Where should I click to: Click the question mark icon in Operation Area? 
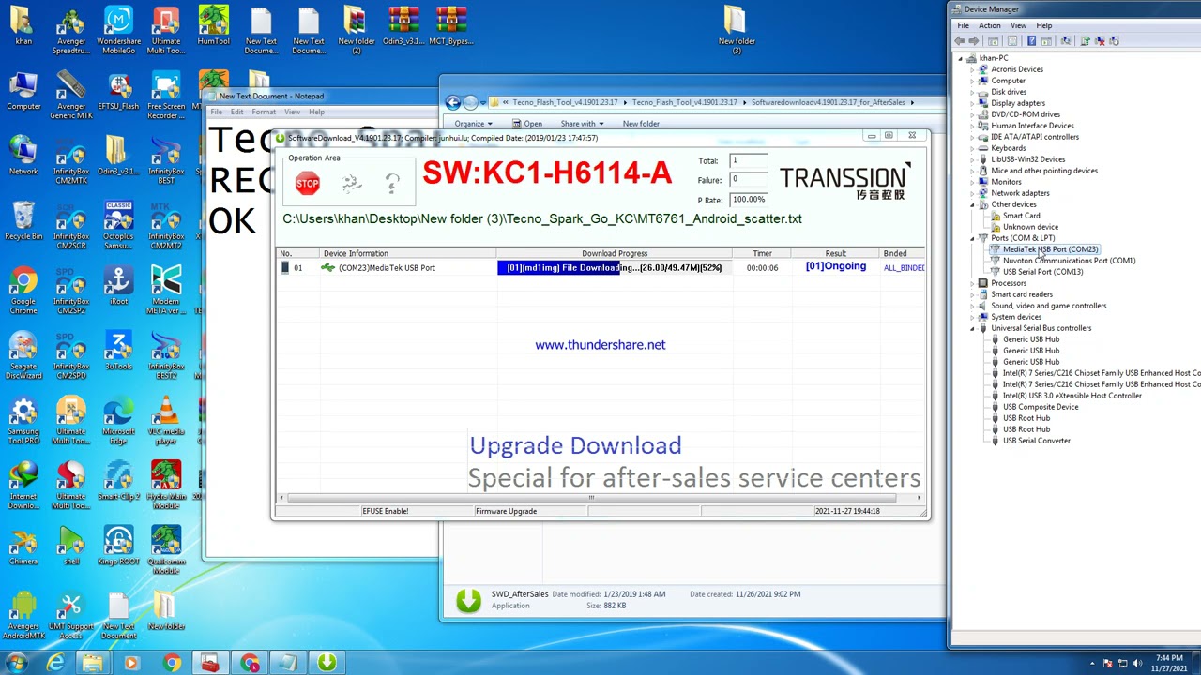click(x=392, y=183)
